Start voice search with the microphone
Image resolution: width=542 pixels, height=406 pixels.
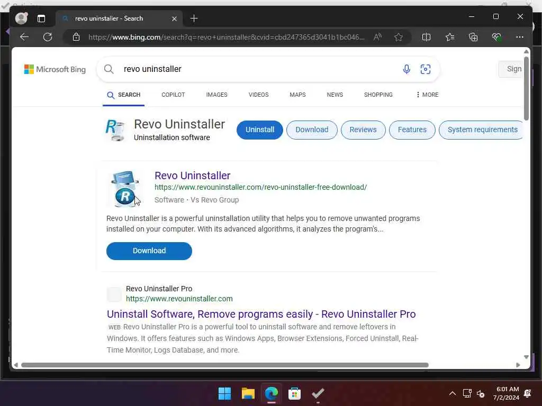(x=406, y=69)
